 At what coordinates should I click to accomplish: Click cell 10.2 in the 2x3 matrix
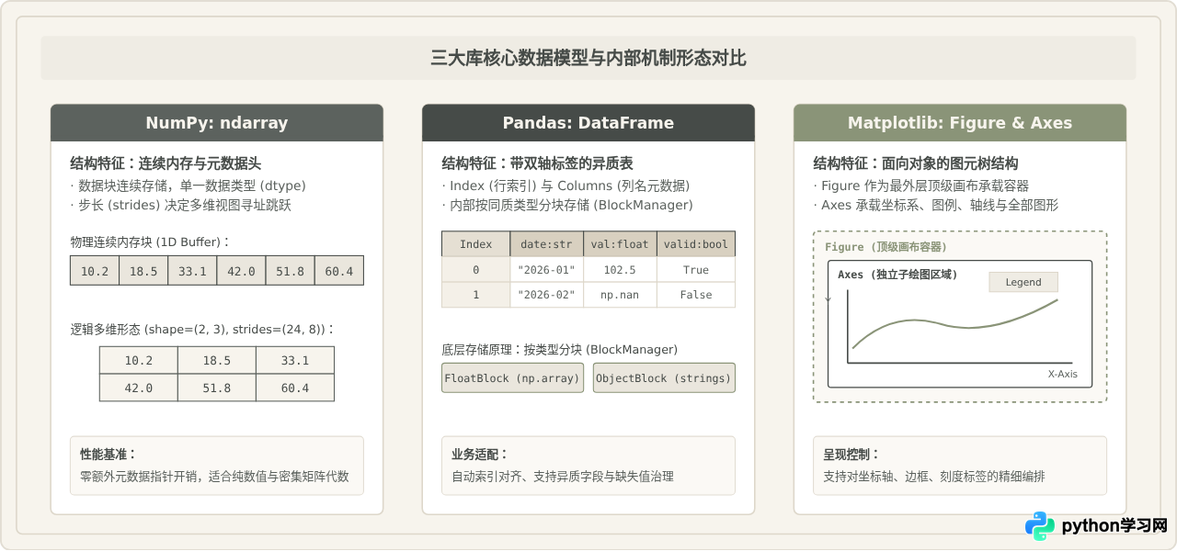[139, 360]
